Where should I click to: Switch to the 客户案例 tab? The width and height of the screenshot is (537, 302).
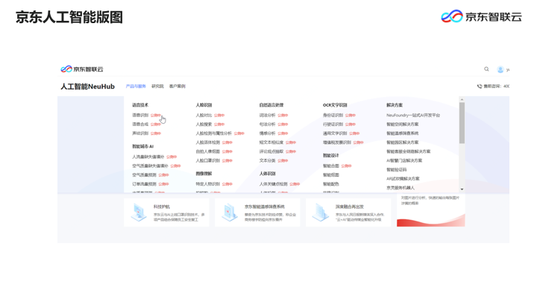(177, 86)
